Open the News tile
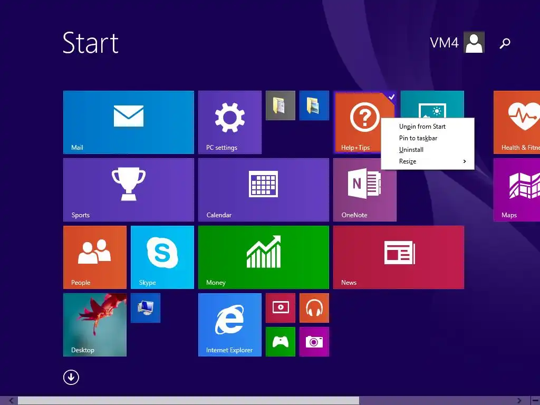 coord(399,257)
